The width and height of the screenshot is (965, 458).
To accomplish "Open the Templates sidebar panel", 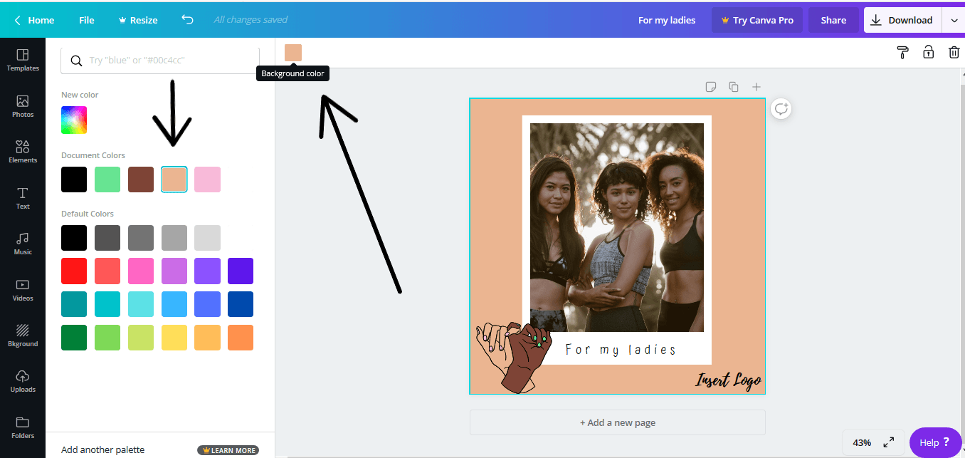I will (23, 60).
